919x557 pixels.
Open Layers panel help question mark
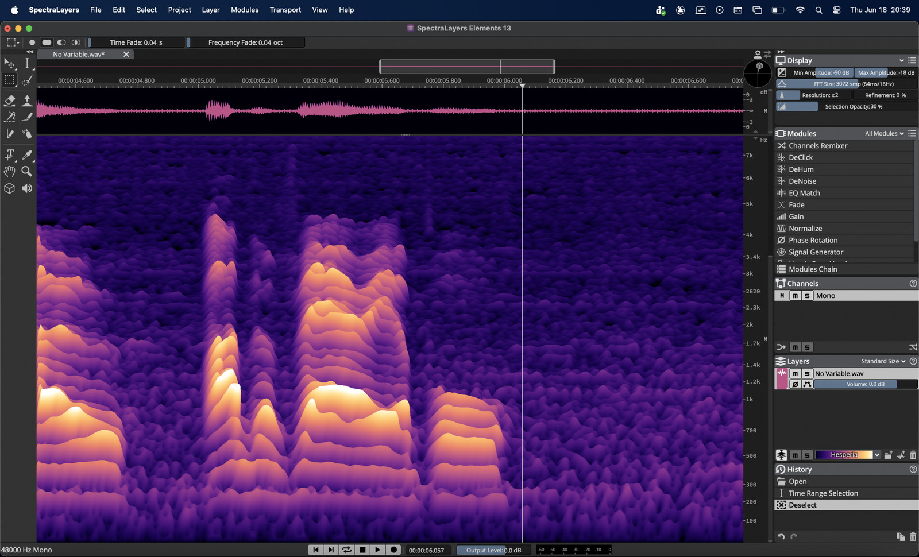click(913, 361)
